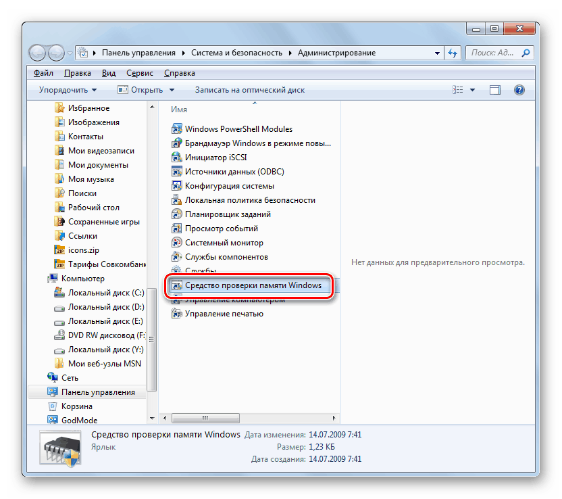Click the help question mark icon
Viewport: 562px width, 499px height.
tap(519, 90)
